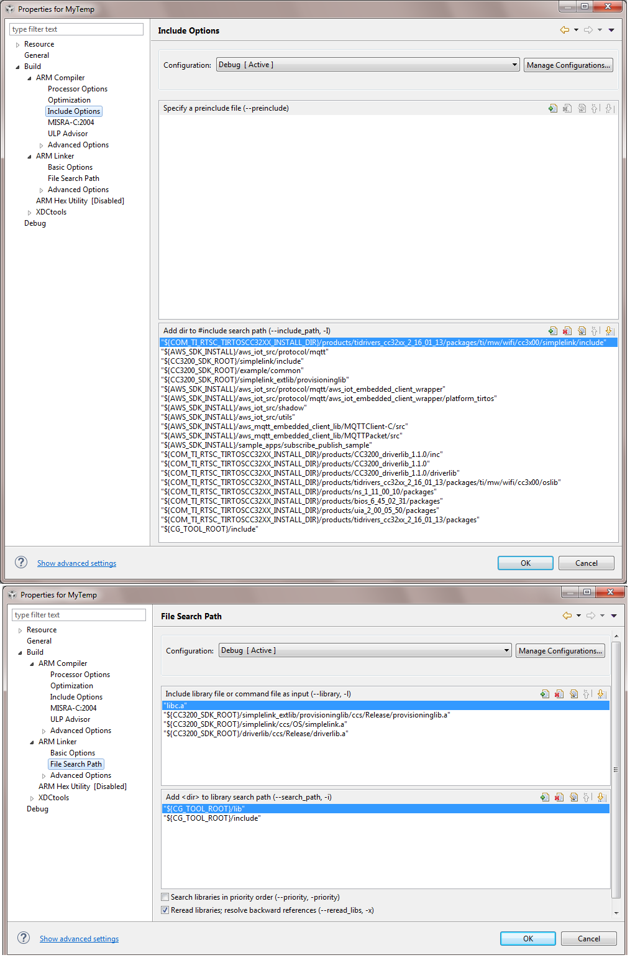The width and height of the screenshot is (630, 960).
Task: Add a library search path directory
Action: pyautogui.click(x=545, y=797)
